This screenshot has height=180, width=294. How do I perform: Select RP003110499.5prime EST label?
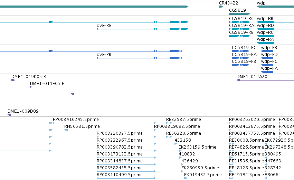(x=120, y=175)
